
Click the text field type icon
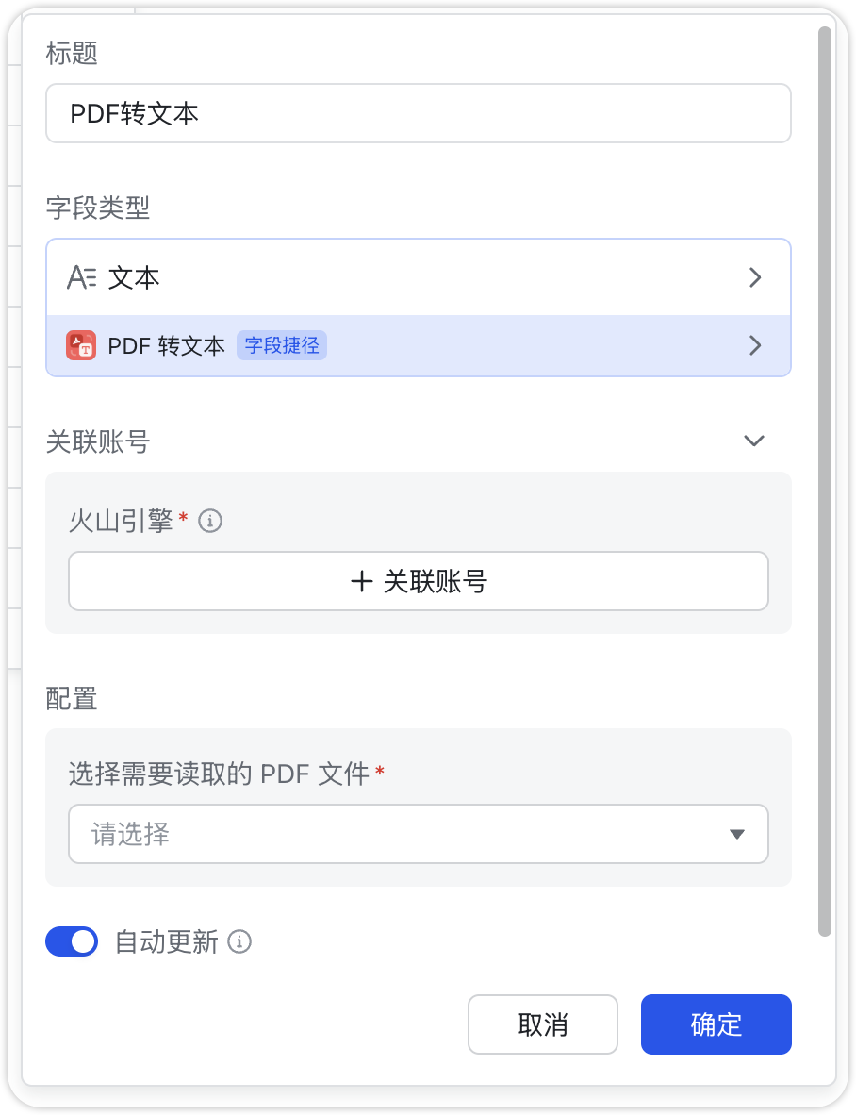(81, 277)
